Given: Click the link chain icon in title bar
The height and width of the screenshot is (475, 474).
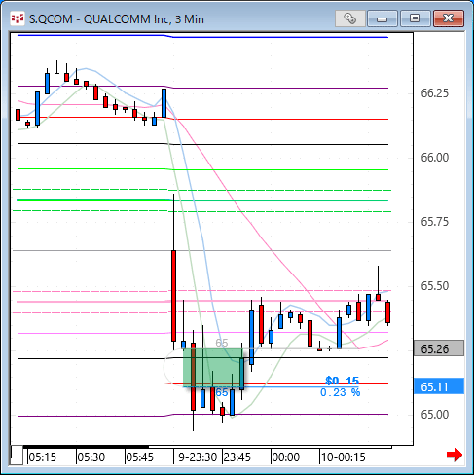Looking at the screenshot, I should tap(350, 18).
